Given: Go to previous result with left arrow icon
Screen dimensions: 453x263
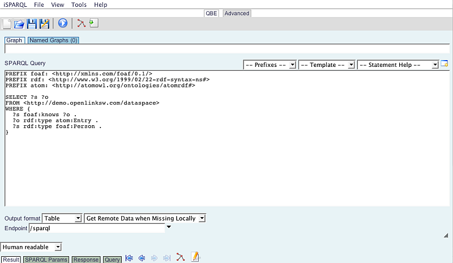Looking at the screenshot, I should (142, 258).
